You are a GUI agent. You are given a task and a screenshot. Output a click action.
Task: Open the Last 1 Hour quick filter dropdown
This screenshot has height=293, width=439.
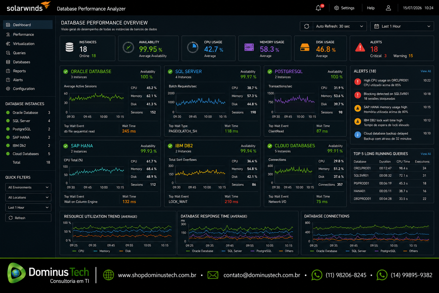click(x=28, y=207)
